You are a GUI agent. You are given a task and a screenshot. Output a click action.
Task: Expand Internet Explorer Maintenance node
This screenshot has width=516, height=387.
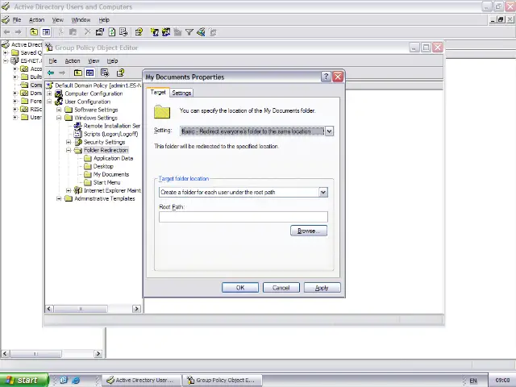[x=69, y=190]
